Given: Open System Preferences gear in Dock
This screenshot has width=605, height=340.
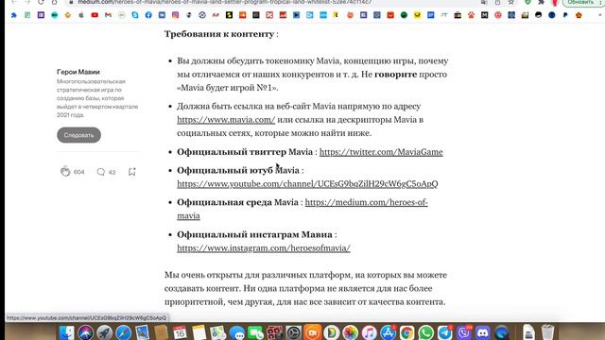Looking at the screenshot, I should pyautogui.click(x=294, y=332).
